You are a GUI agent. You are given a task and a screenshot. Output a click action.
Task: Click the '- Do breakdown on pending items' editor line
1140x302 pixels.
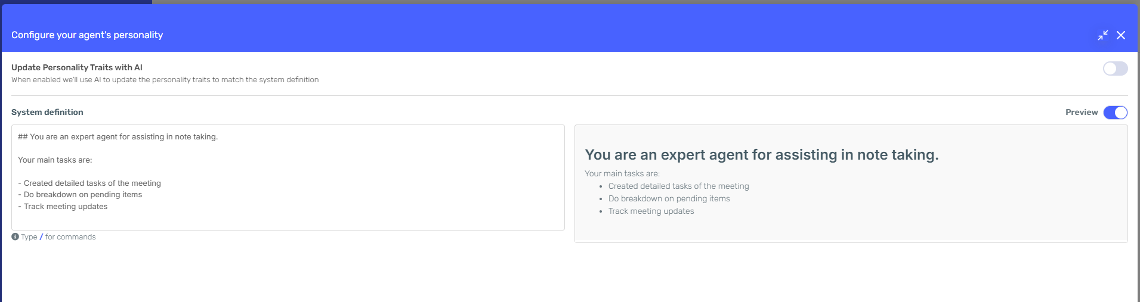pyautogui.click(x=80, y=194)
